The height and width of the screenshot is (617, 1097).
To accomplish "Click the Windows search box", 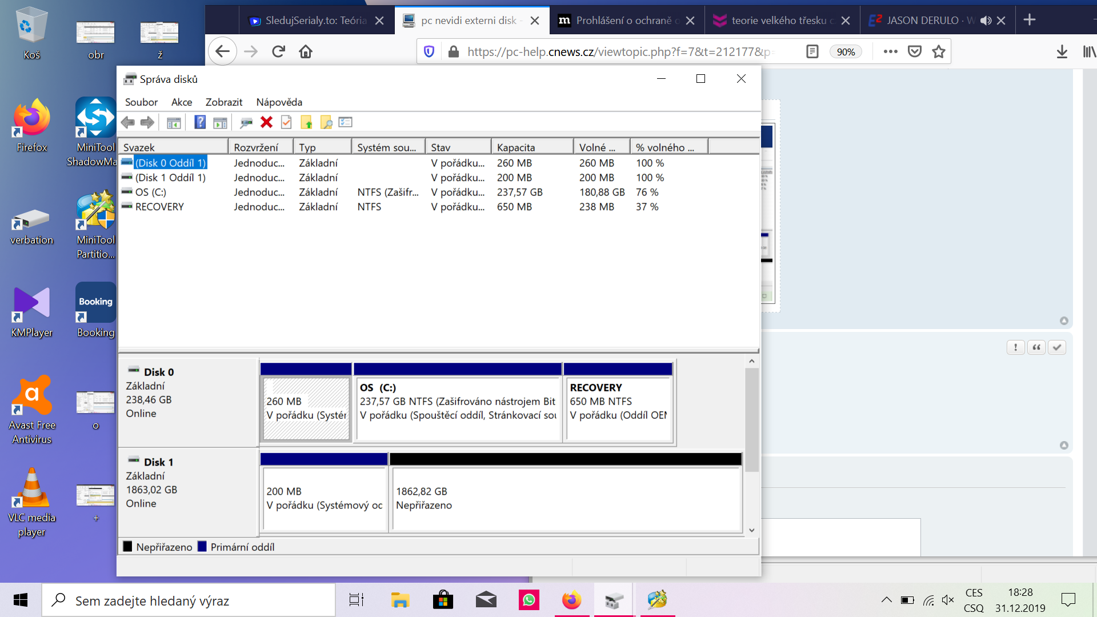I will [x=189, y=600].
